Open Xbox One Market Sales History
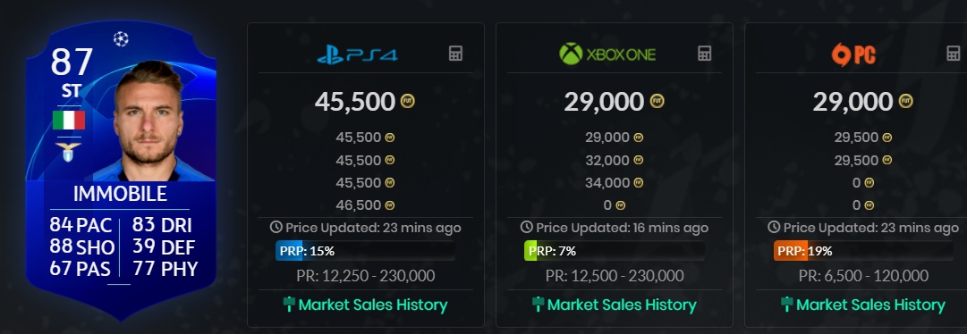The width and height of the screenshot is (967, 334). (614, 305)
